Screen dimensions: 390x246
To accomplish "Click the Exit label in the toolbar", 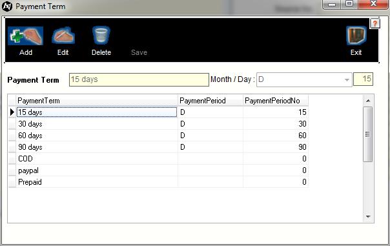I will [x=356, y=52].
